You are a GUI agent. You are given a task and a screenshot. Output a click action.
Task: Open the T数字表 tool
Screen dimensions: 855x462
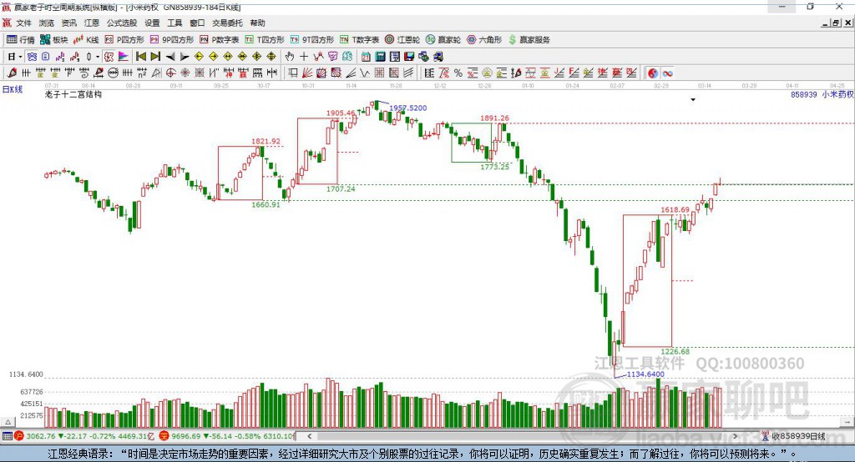pos(359,40)
